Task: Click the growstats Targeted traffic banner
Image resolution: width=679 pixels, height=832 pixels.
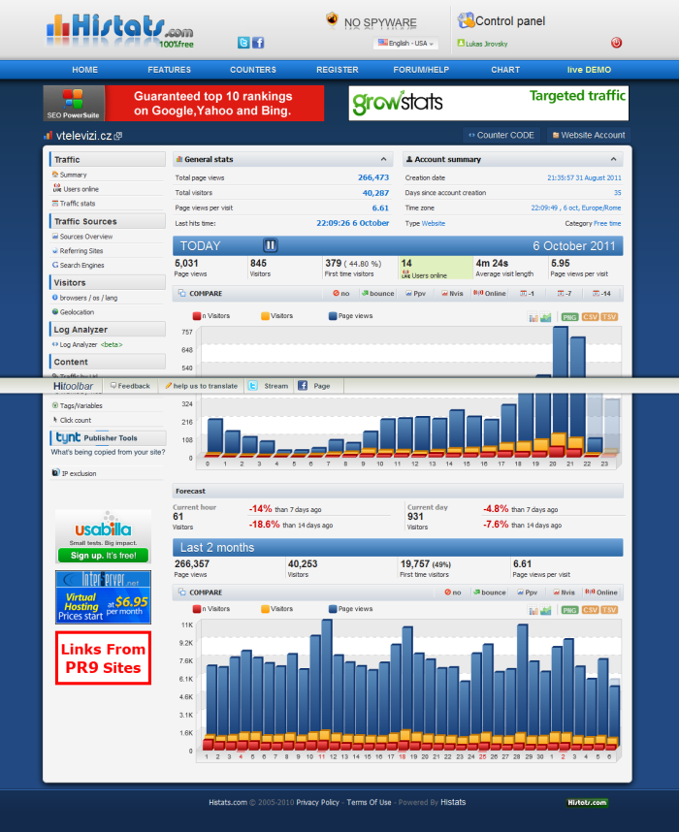Action: (489, 103)
